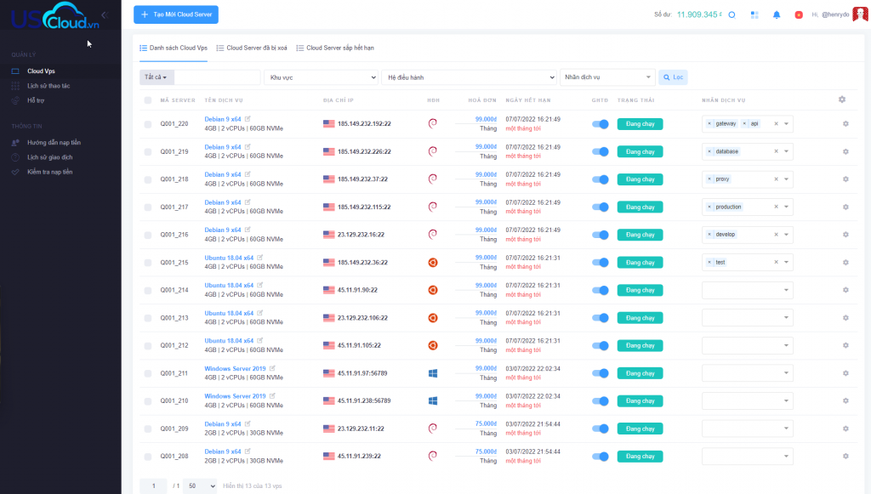
Task: Open settings gear for server Q001_220
Action: coord(845,124)
